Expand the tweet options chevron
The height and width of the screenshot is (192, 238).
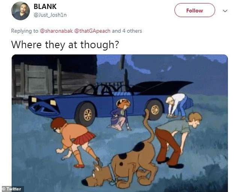pos(225,11)
